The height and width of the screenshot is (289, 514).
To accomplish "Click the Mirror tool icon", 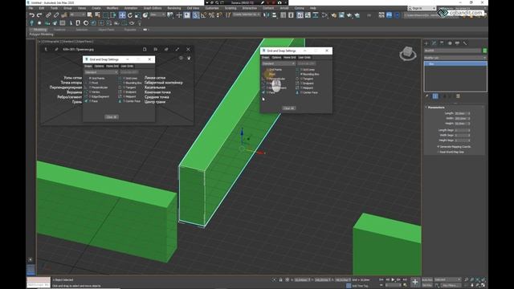I will click(267, 15).
